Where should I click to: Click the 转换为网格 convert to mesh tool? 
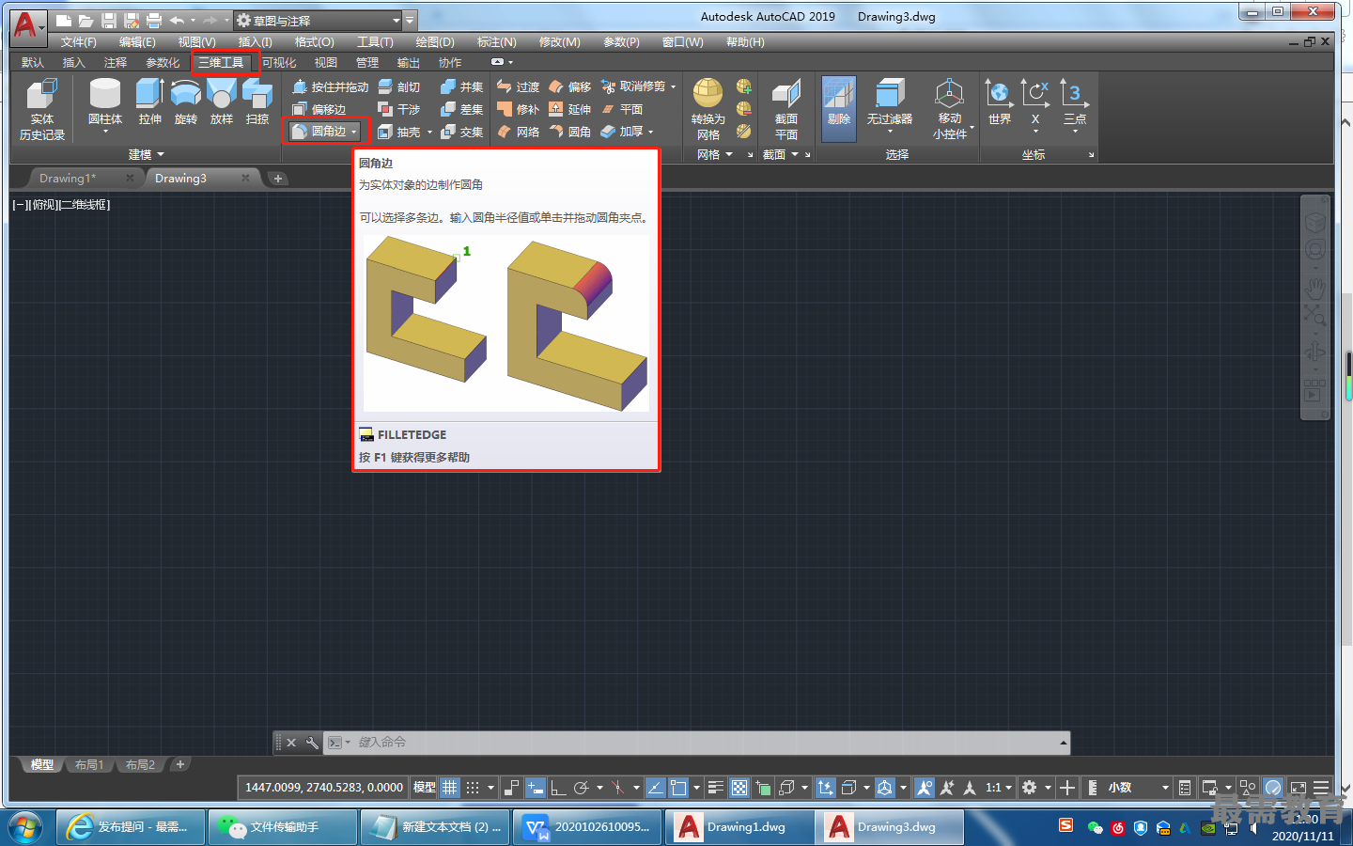(x=708, y=110)
